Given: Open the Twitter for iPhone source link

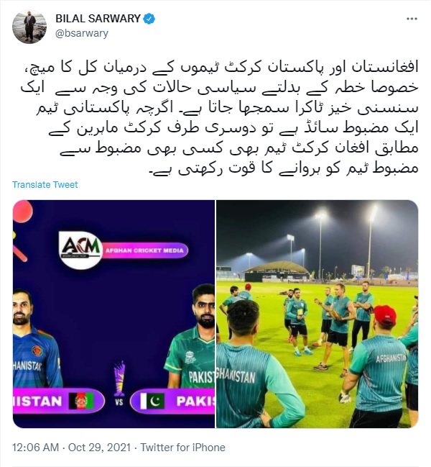Looking at the screenshot, I should point(182,448).
